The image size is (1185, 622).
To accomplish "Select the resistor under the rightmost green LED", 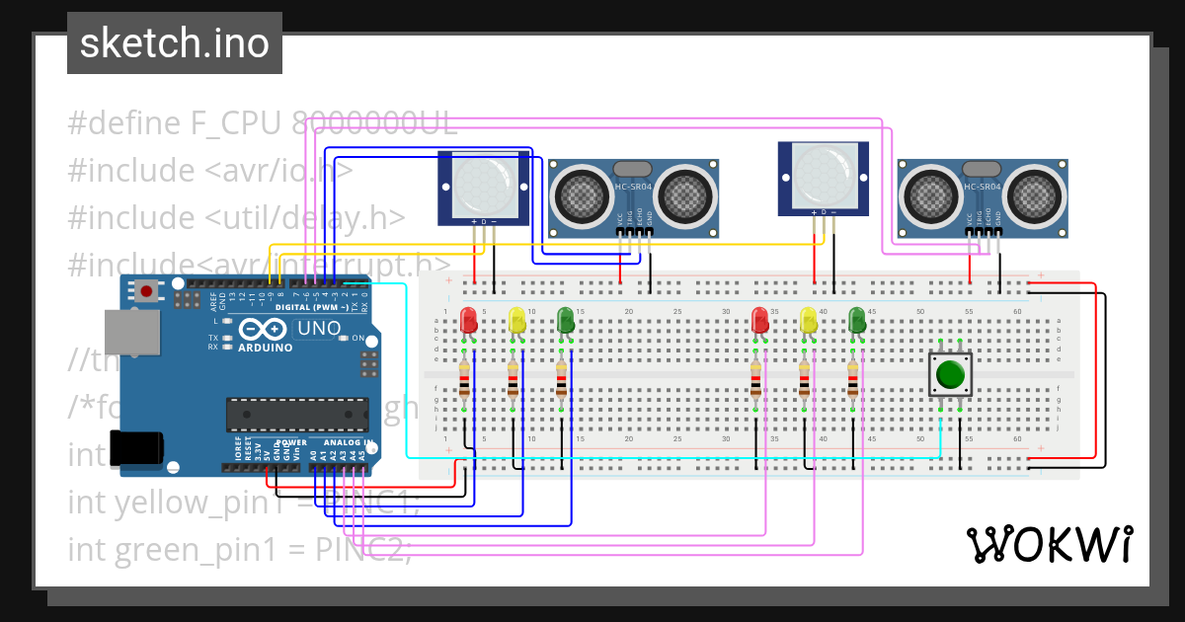I will (853, 380).
